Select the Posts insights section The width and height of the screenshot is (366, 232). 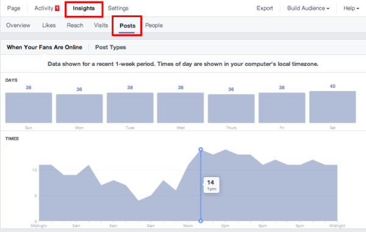(x=127, y=26)
